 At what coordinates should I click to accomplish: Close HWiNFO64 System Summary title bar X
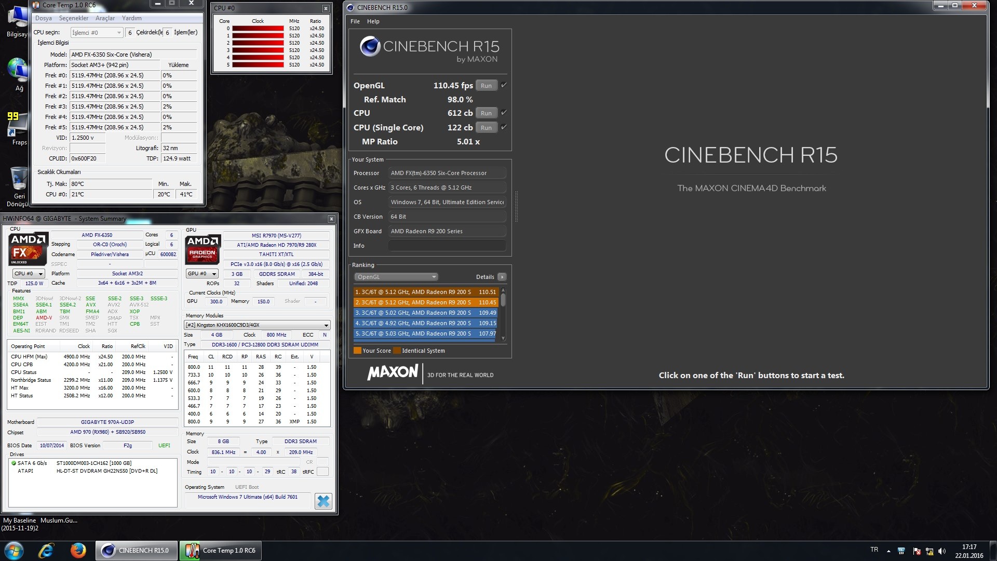click(331, 219)
